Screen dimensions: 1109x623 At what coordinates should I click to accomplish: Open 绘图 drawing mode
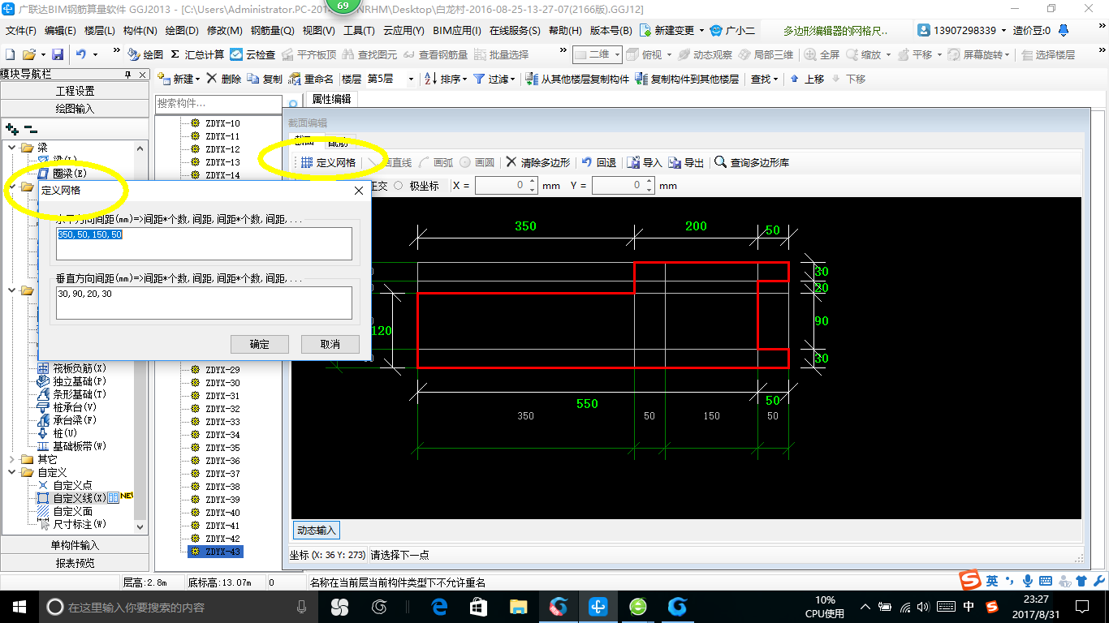click(146, 54)
